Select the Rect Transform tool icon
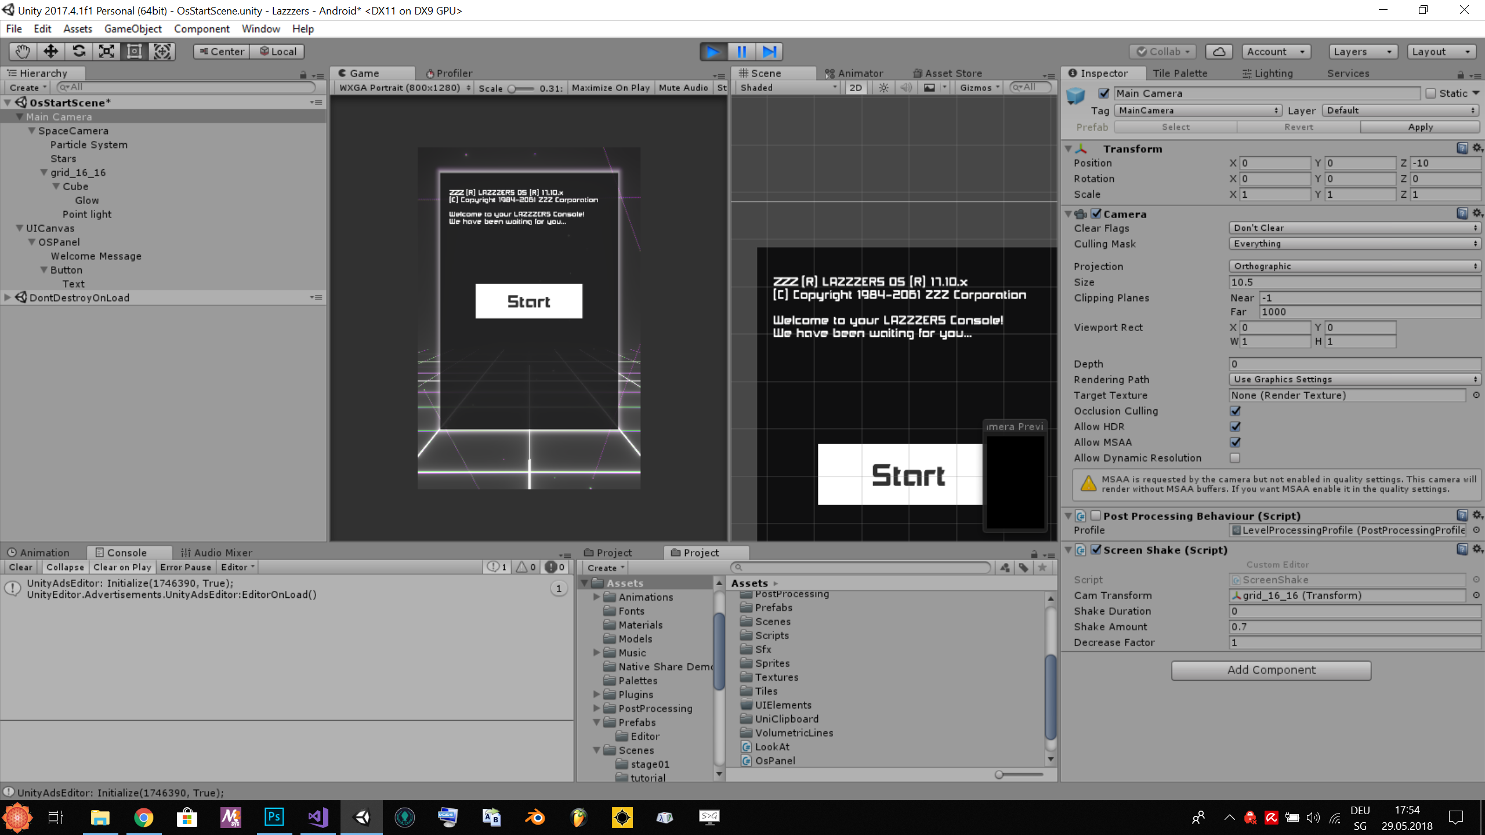The image size is (1485, 835). tap(134, 52)
